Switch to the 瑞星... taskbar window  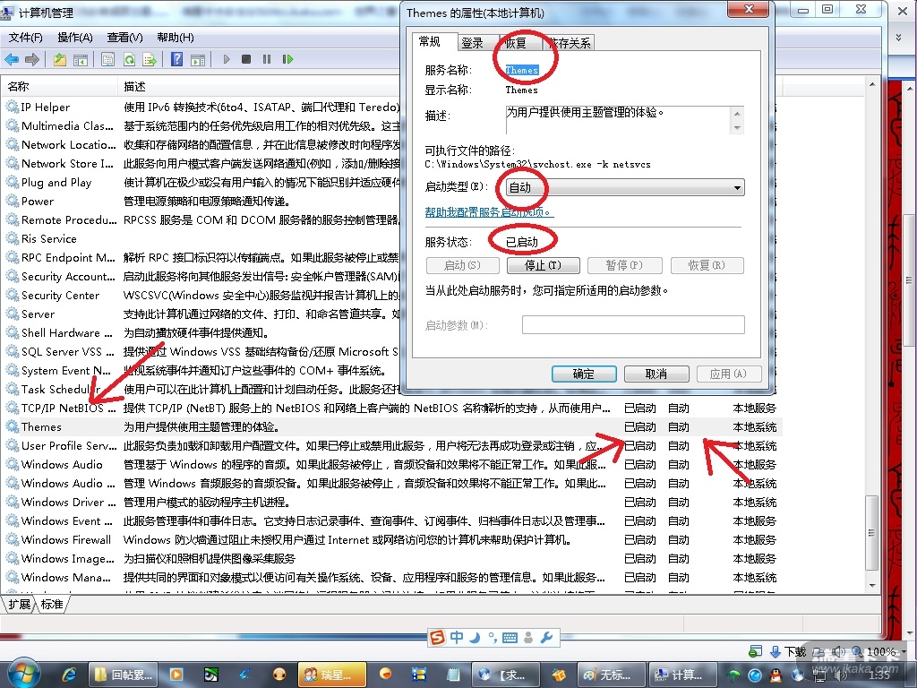pyautogui.click(x=332, y=675)
